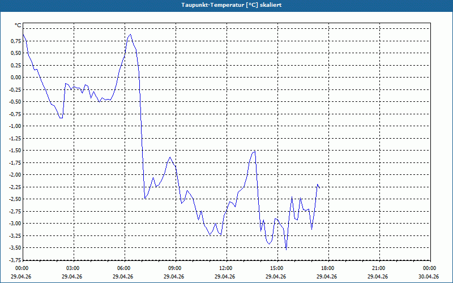Viewport: 453px width, 283px height.
Task: Select the -0,75 y-axis value
Action: [x=15, y=114]
